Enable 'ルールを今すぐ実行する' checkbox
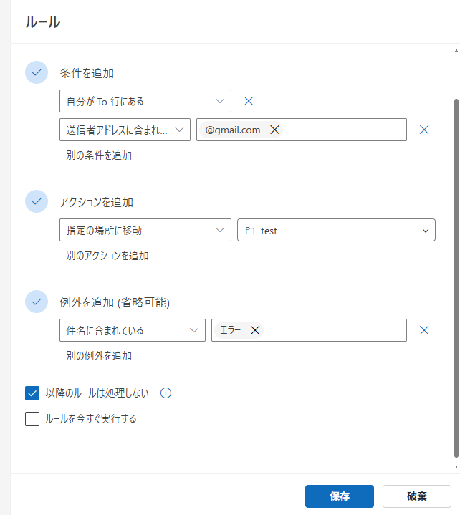The image size is (460, 515). (32, 419)
